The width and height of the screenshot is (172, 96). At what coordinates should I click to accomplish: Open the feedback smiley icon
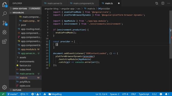(x=161, y=94)
